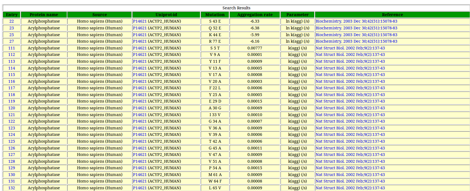470x191 pixels.
Task: Open P14621 Uniprot link in A 30 G row
Action: tap(140, 108)
